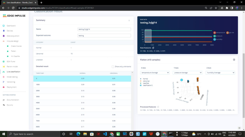
Task: Open Visual Studio Code from the taskbar
Action: (105, 134)
